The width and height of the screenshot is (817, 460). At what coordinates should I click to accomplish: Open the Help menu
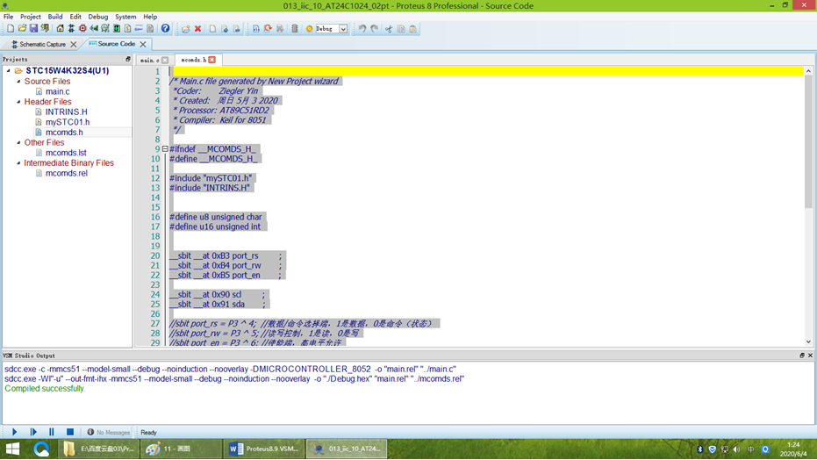pyautogui.click(x=150, y=17)
